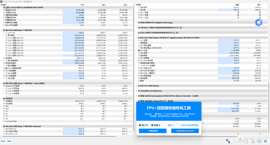Image resolution: width=270 pixels, height=145 pixels.
Task: Click the 传感器 column header in right pane
Action: click(x=138, y=5)
